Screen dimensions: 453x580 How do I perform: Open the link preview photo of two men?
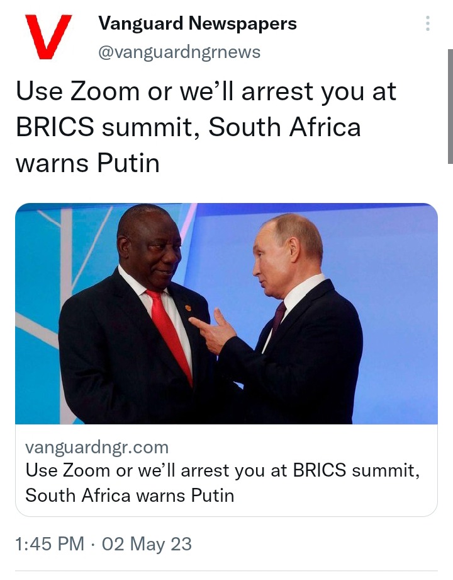tap(226, 313)
